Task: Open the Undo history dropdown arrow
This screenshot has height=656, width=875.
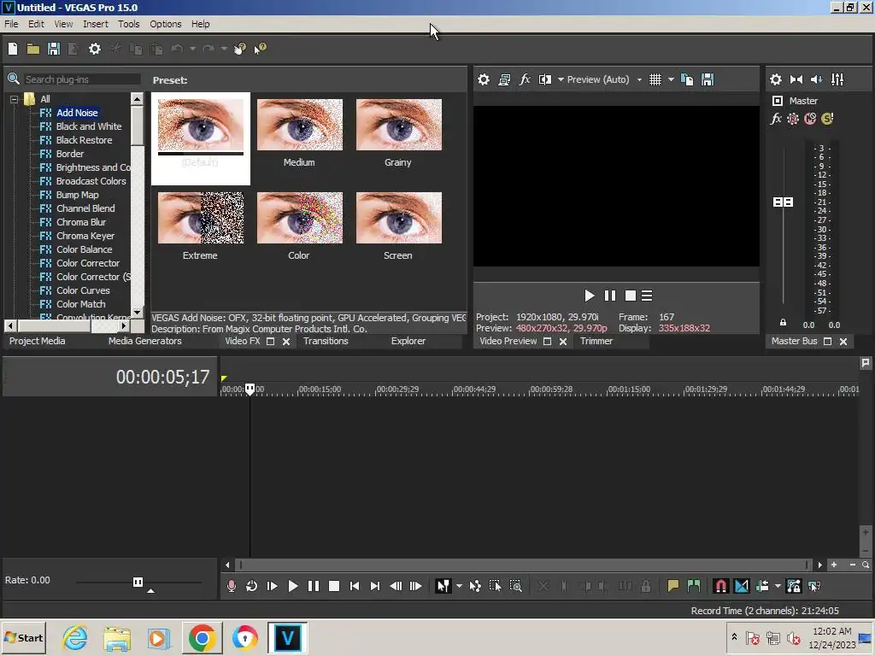Action: pos(192,49)
